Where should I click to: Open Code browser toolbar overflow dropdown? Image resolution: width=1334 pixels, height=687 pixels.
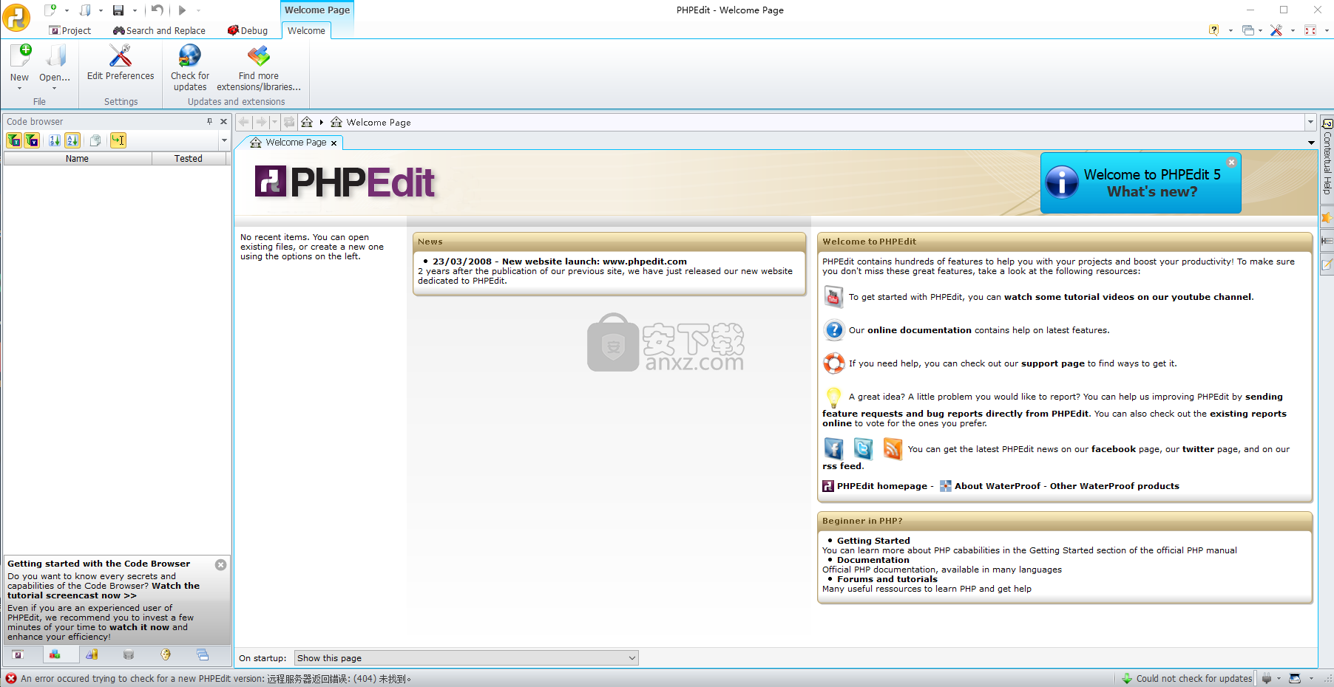[x=224, y=140]
